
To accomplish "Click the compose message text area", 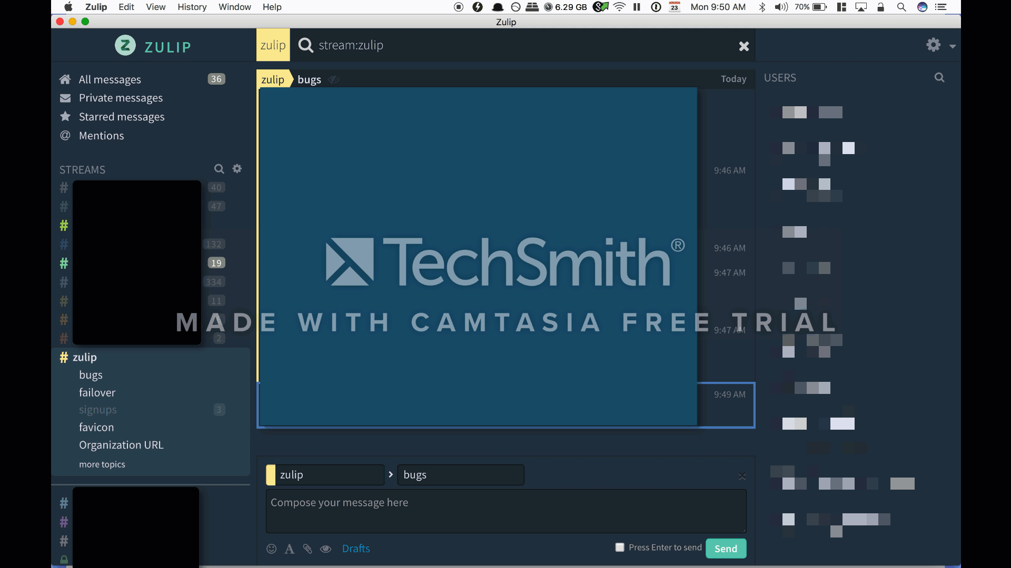I will (506, 511).
